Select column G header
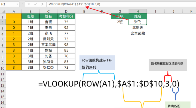 [120, 11]
